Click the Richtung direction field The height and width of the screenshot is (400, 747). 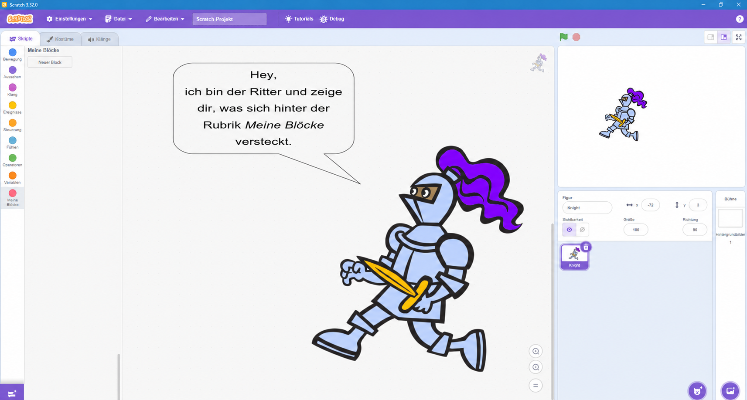[695, 230]
